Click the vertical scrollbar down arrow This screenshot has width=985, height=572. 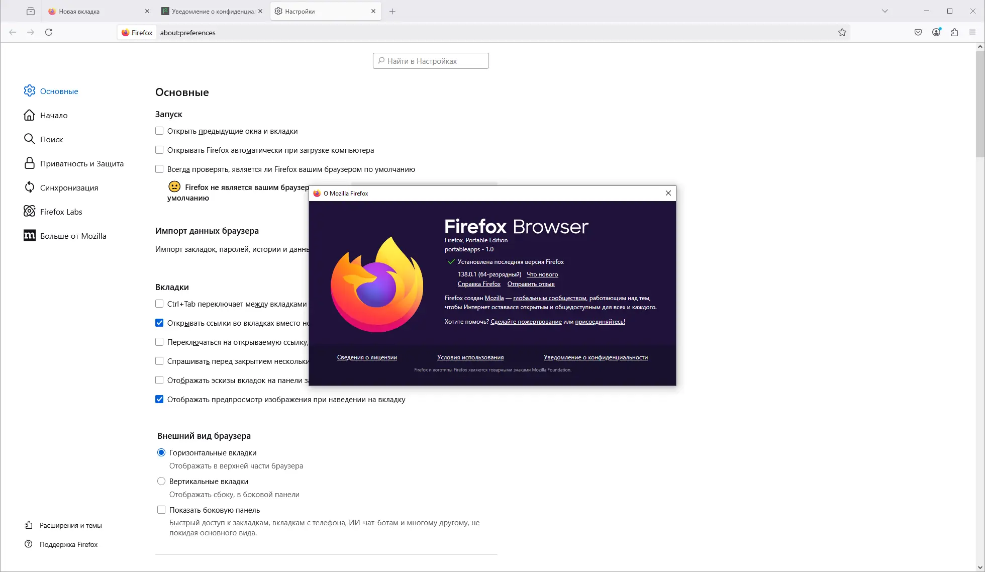point(980,567)
